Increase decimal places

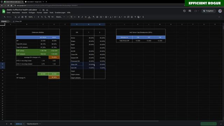pyautogui.click(x=49, y=17)
